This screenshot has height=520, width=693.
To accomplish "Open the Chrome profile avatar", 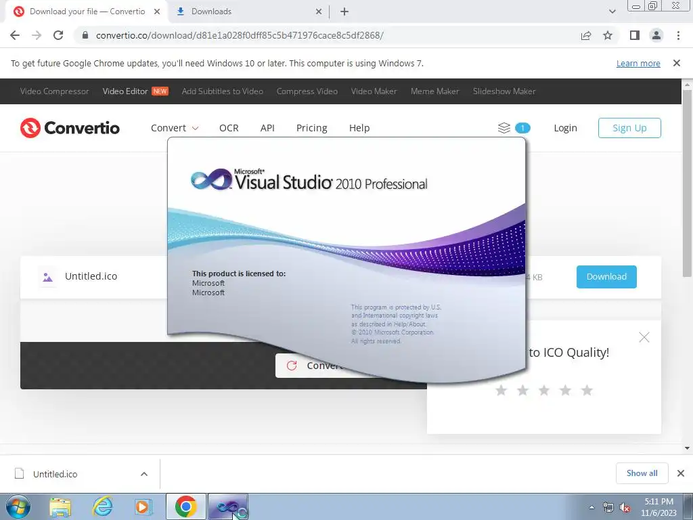I will [x=656, y=35].
